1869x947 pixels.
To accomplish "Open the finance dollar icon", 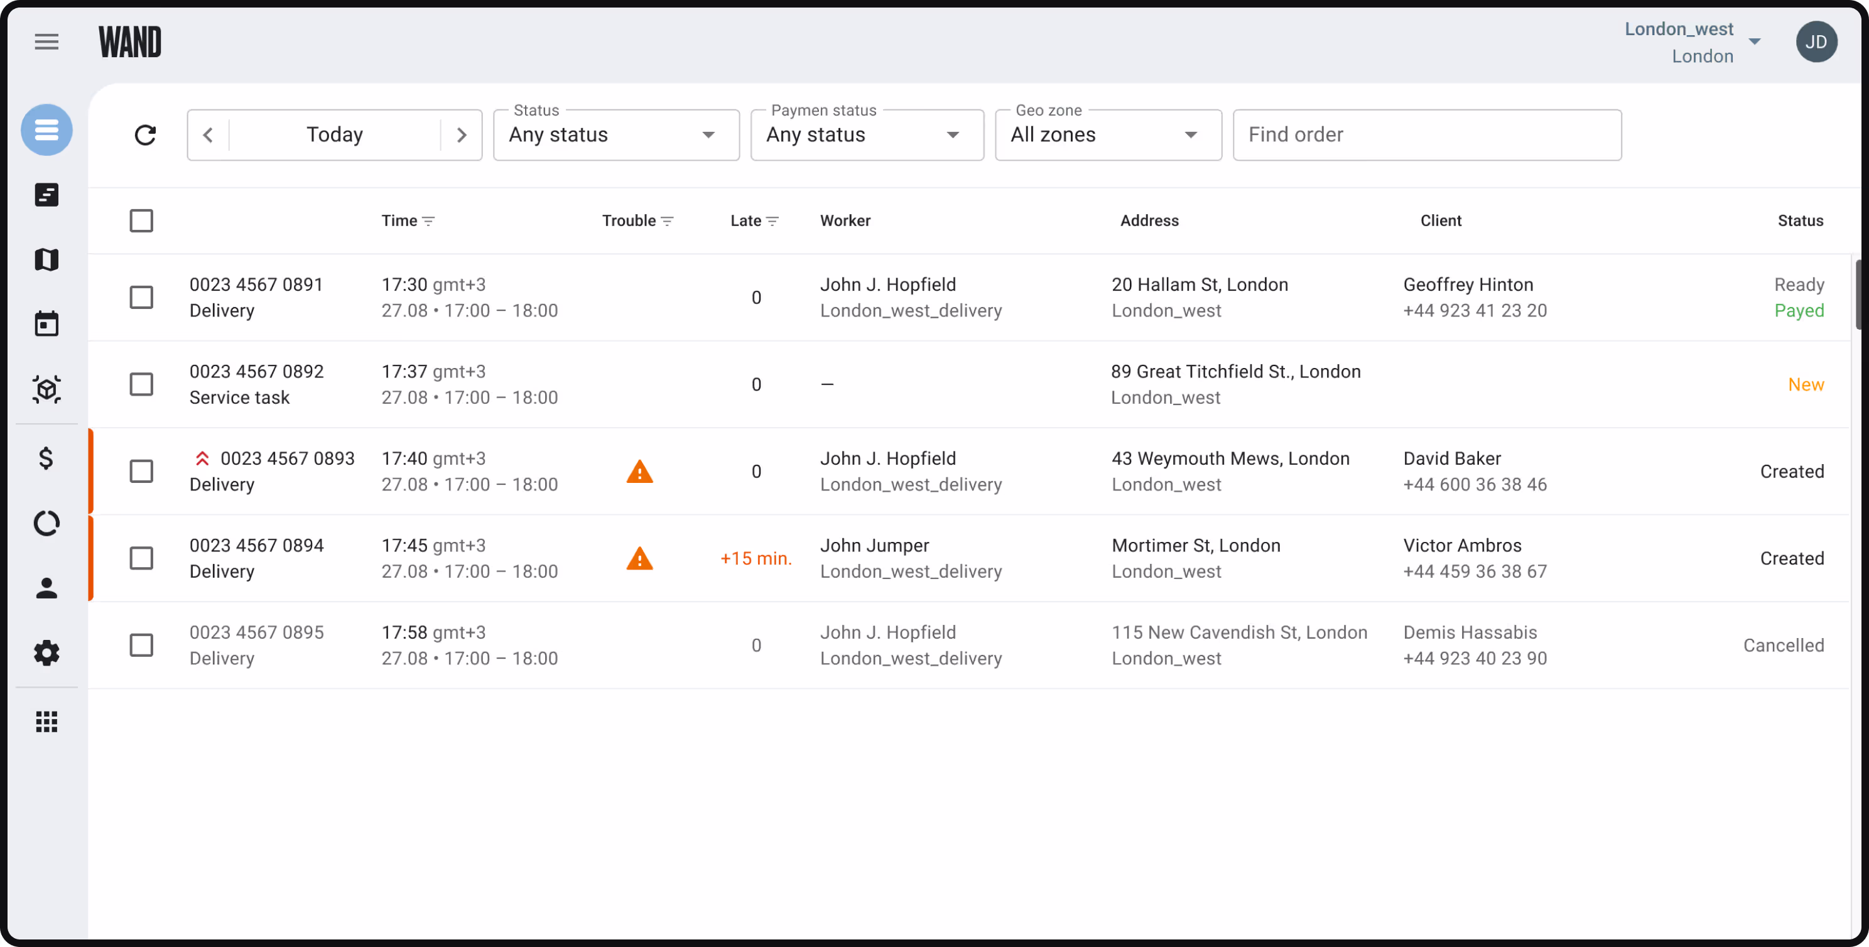I will [46, 458].
